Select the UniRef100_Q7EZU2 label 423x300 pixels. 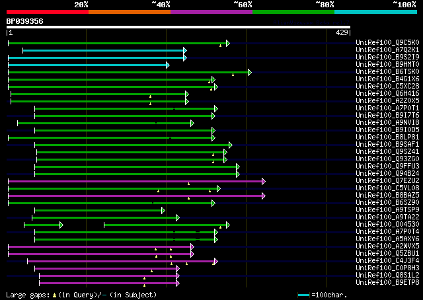click(x=387, y=181)
